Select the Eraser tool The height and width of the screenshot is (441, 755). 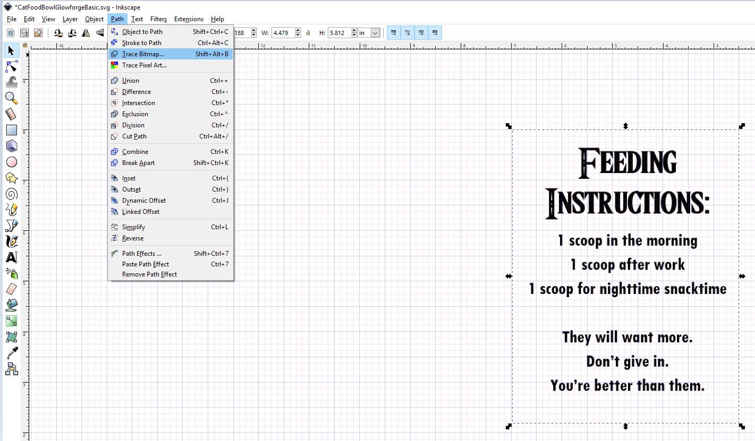pos(11,289)
